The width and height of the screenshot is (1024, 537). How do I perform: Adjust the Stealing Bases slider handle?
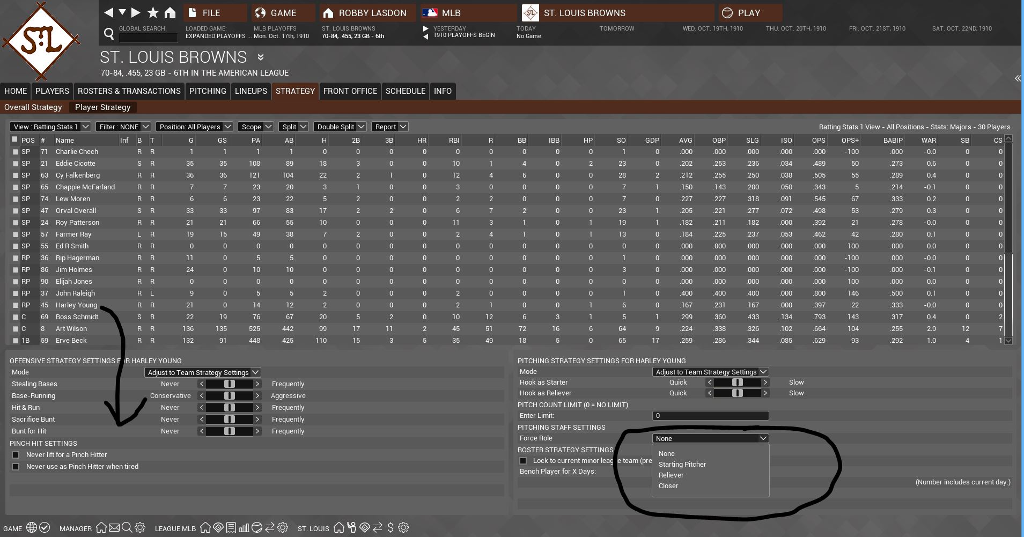(x=230, y=384)
